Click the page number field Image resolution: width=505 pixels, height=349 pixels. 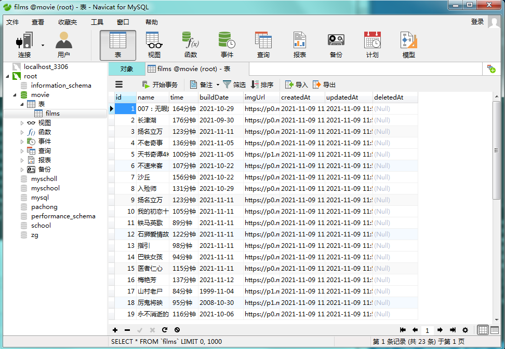(x=428, y=330)
